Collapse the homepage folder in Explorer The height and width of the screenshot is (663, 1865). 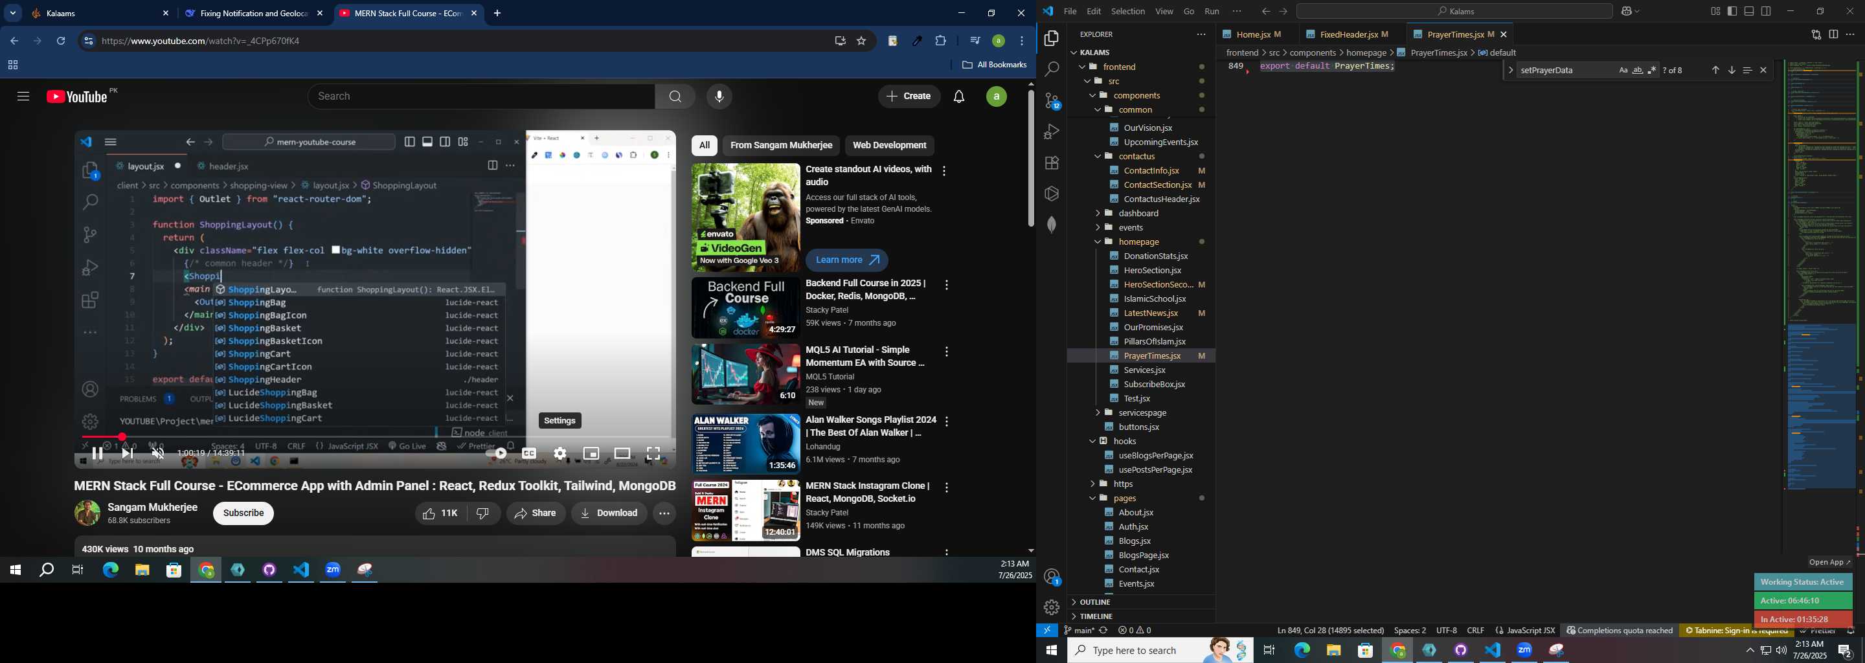[x=1140, y=242]
